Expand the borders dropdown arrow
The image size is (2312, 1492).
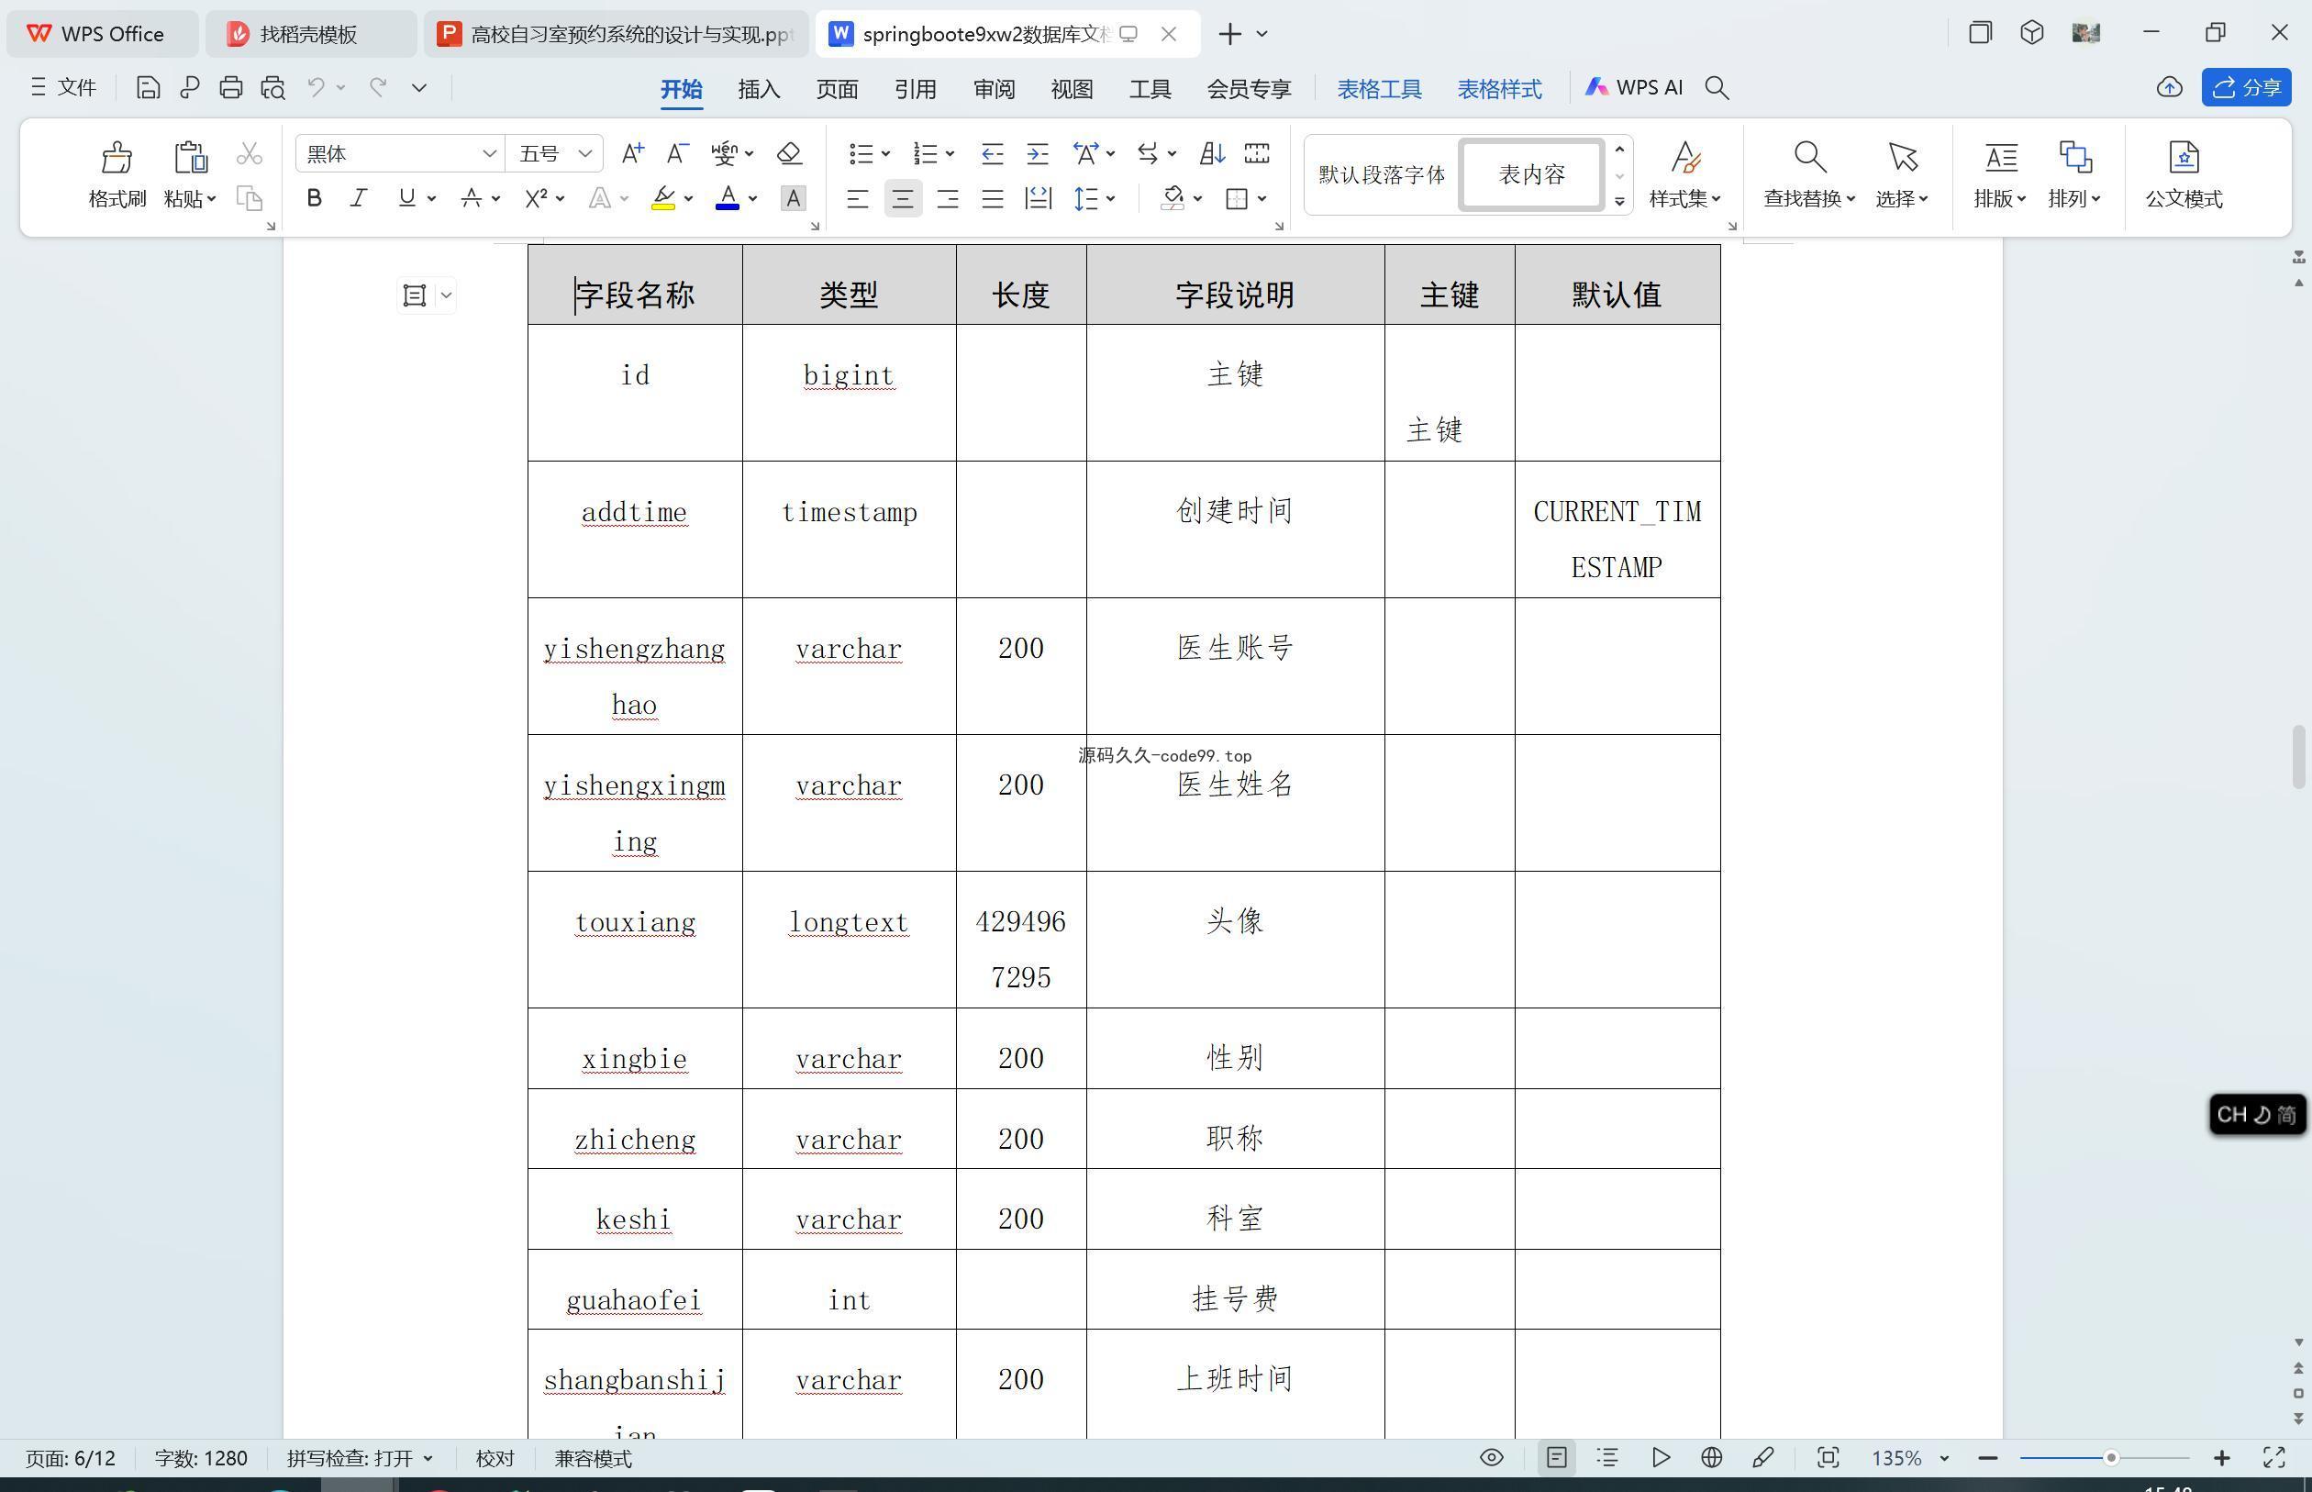coord(1262,198)
